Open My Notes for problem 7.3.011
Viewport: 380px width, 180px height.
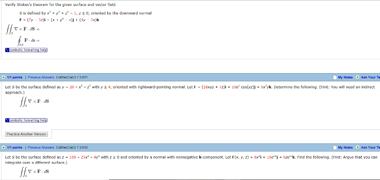point(345,78)
